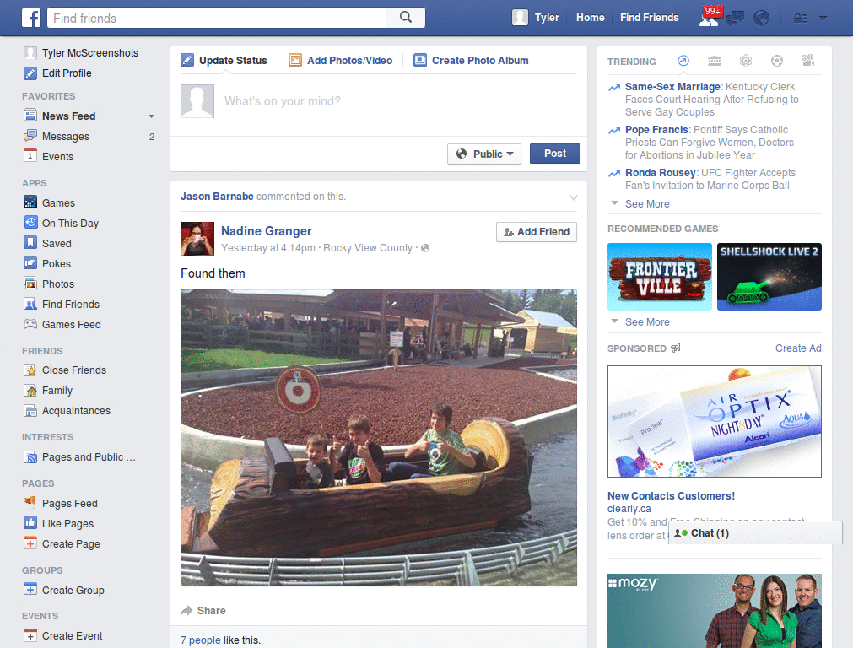The width and height of the screenshot is (864, 648).
Task: Click Nadine Granger's profile picture
Action: pyautogui.click(x=197, y=239)
